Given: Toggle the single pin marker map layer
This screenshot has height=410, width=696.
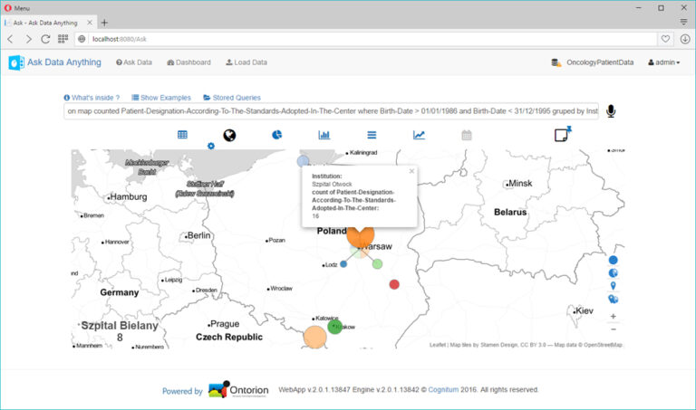Looking at the screenshot, I should coord(614,286).
